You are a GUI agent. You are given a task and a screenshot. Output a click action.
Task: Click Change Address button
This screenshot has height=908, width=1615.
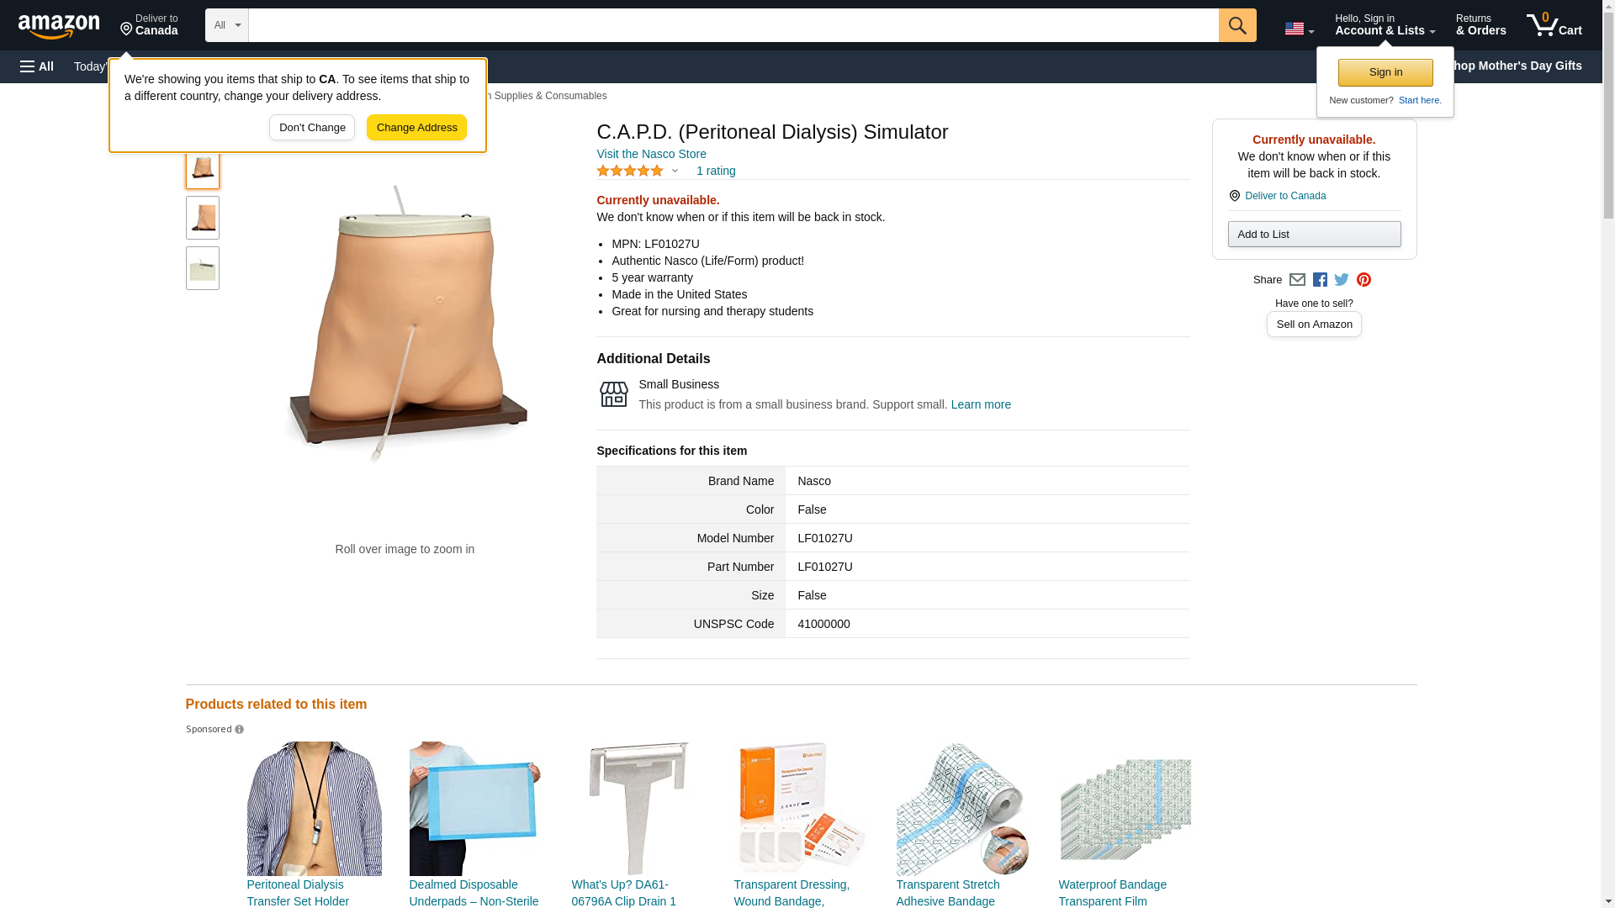[x=416, y=128]
